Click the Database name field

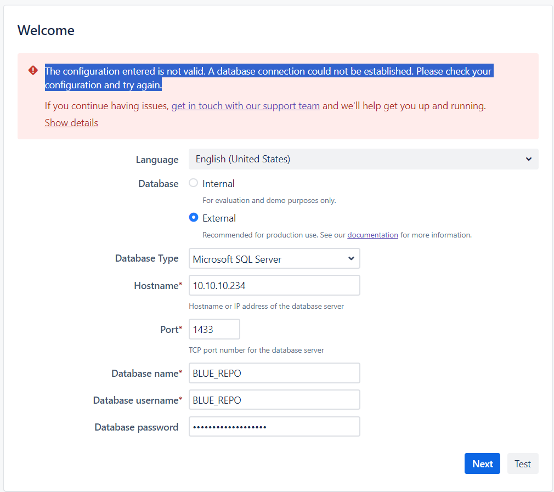274,373
